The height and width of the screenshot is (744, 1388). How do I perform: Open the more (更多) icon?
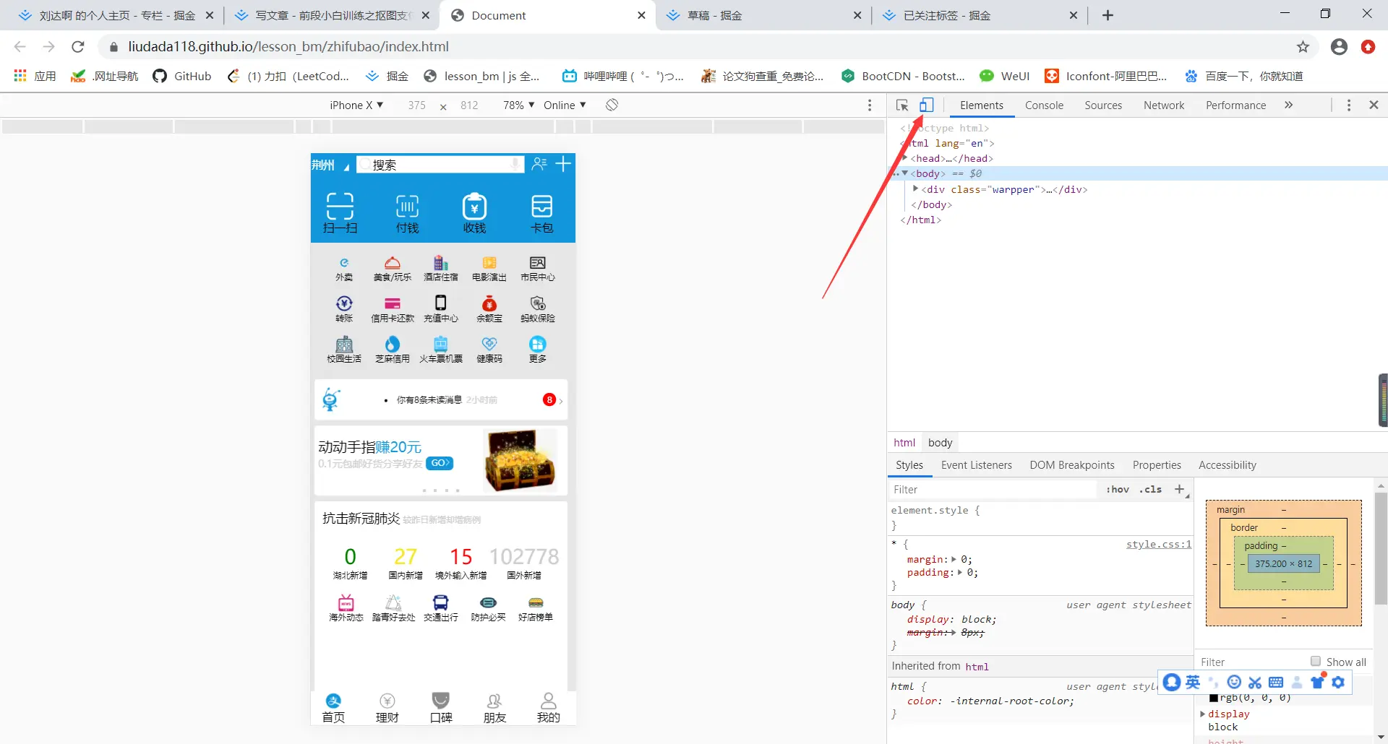click(x=538, y=344)
